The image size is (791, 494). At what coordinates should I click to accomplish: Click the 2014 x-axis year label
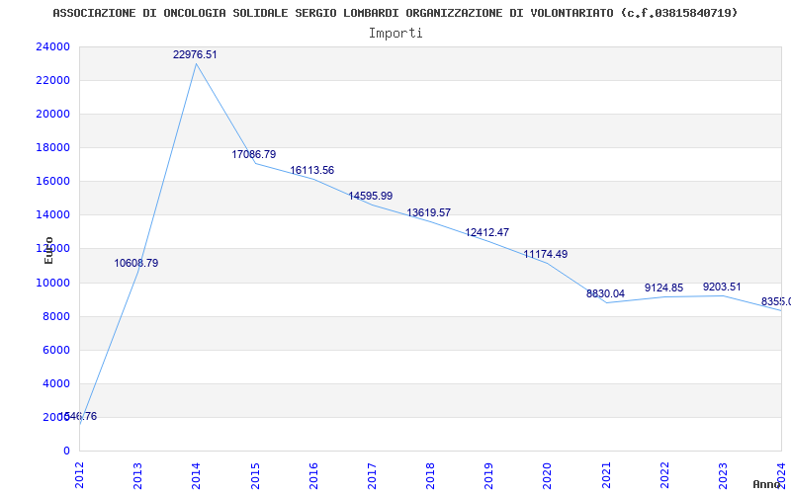[196, 475]
